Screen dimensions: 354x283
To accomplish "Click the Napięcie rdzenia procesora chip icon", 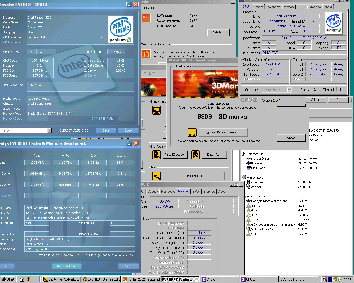I will coord(248,201).
